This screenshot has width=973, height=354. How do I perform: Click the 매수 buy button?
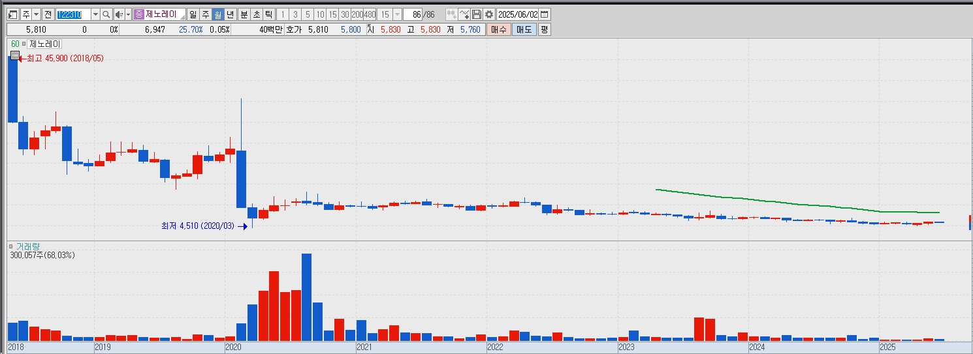498,29
